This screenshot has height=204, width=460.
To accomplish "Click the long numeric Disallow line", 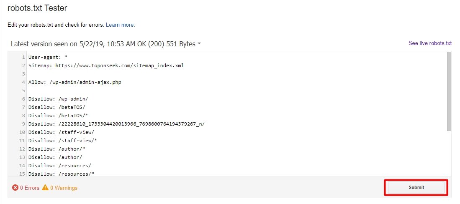I will pyautogui.click(x=116, y=124).
